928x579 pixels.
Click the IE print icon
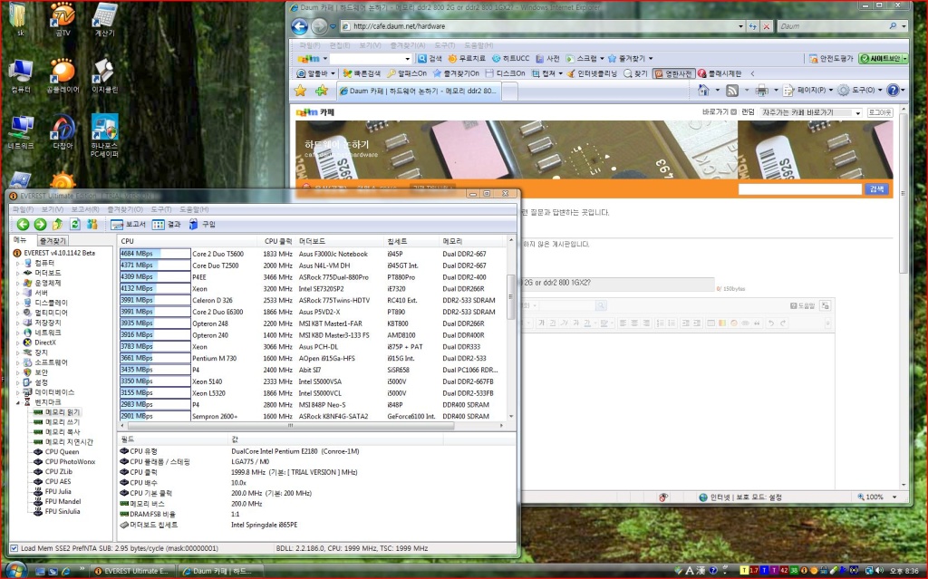(x=761, y=90)
